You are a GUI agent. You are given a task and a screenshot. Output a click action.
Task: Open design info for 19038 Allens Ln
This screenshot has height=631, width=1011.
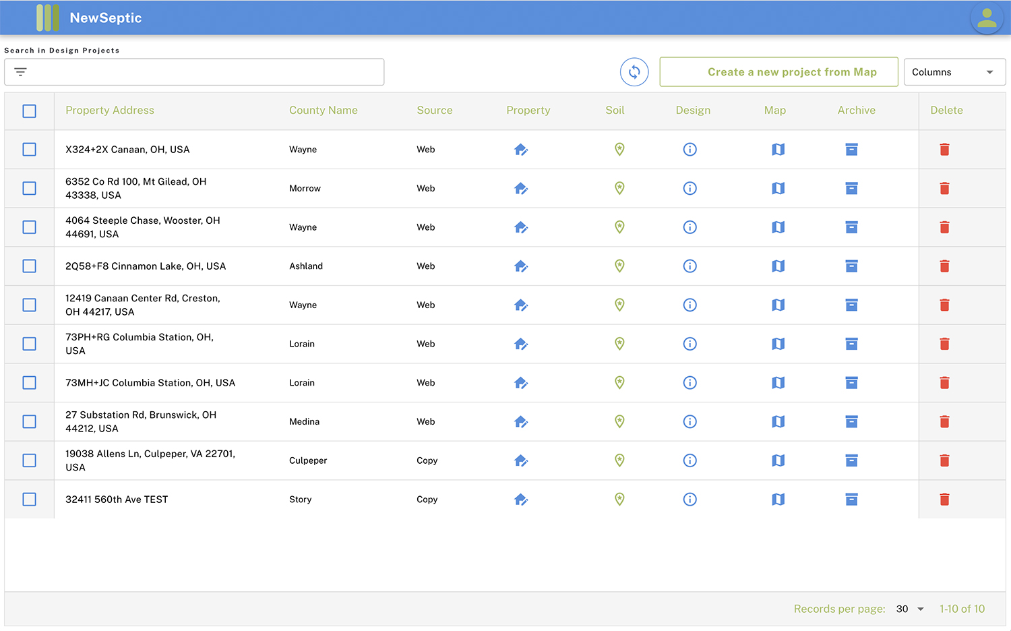690,460
